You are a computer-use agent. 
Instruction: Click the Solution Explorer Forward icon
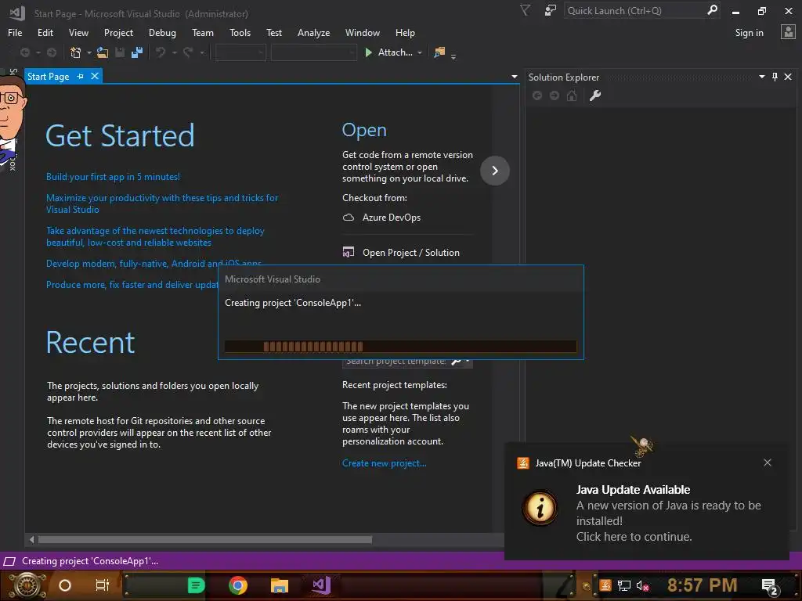click(x=555, y=95)
